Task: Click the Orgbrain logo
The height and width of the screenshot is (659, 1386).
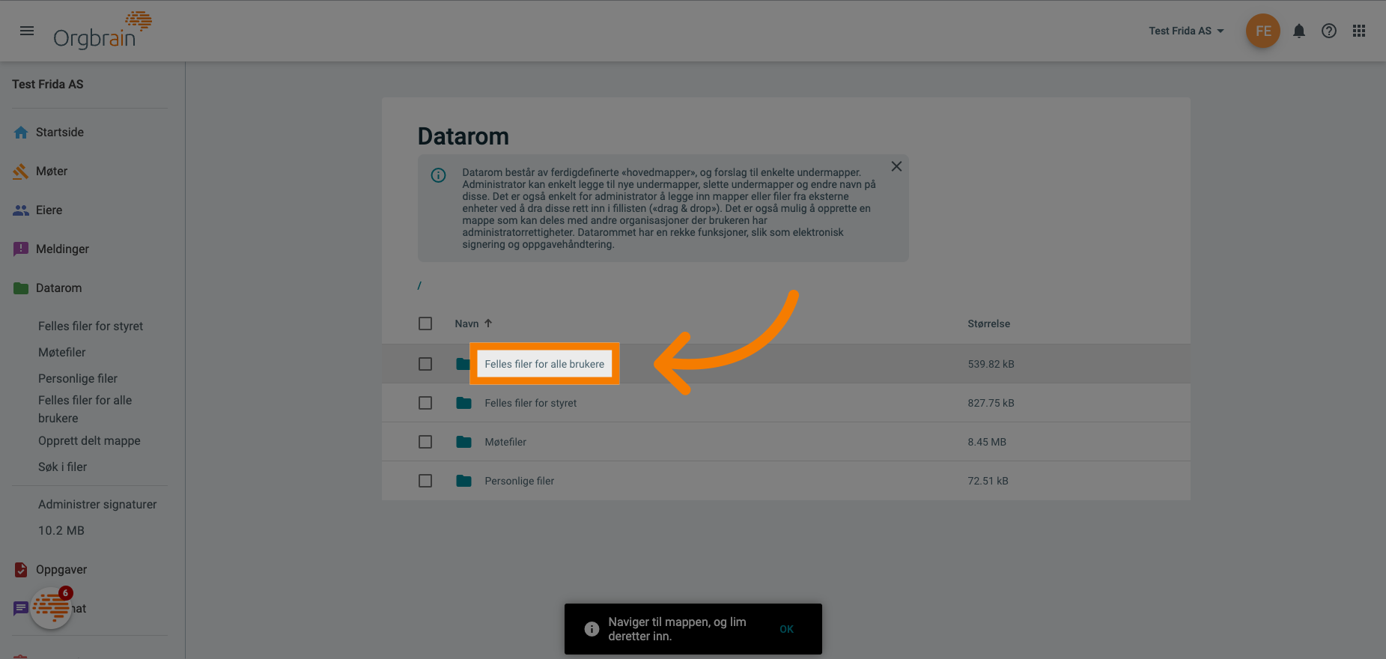Action: (102, 31)
